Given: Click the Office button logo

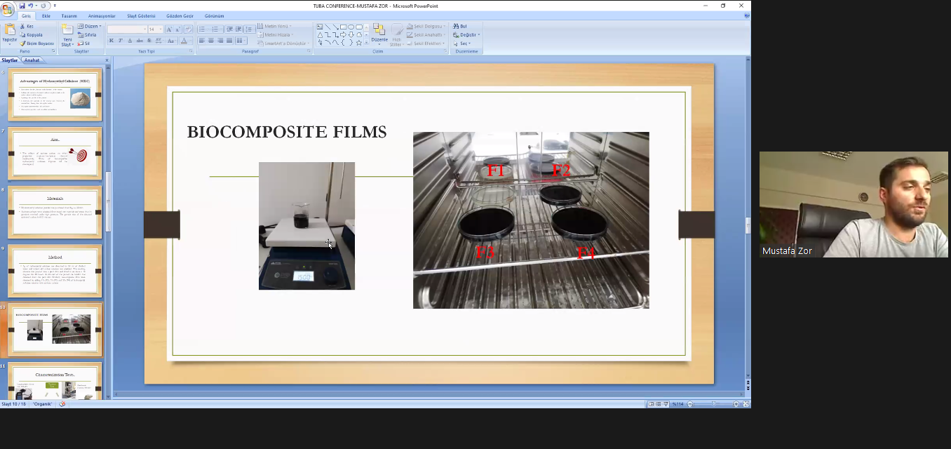Looking at the screenshot, I should (x=7, y=10).
